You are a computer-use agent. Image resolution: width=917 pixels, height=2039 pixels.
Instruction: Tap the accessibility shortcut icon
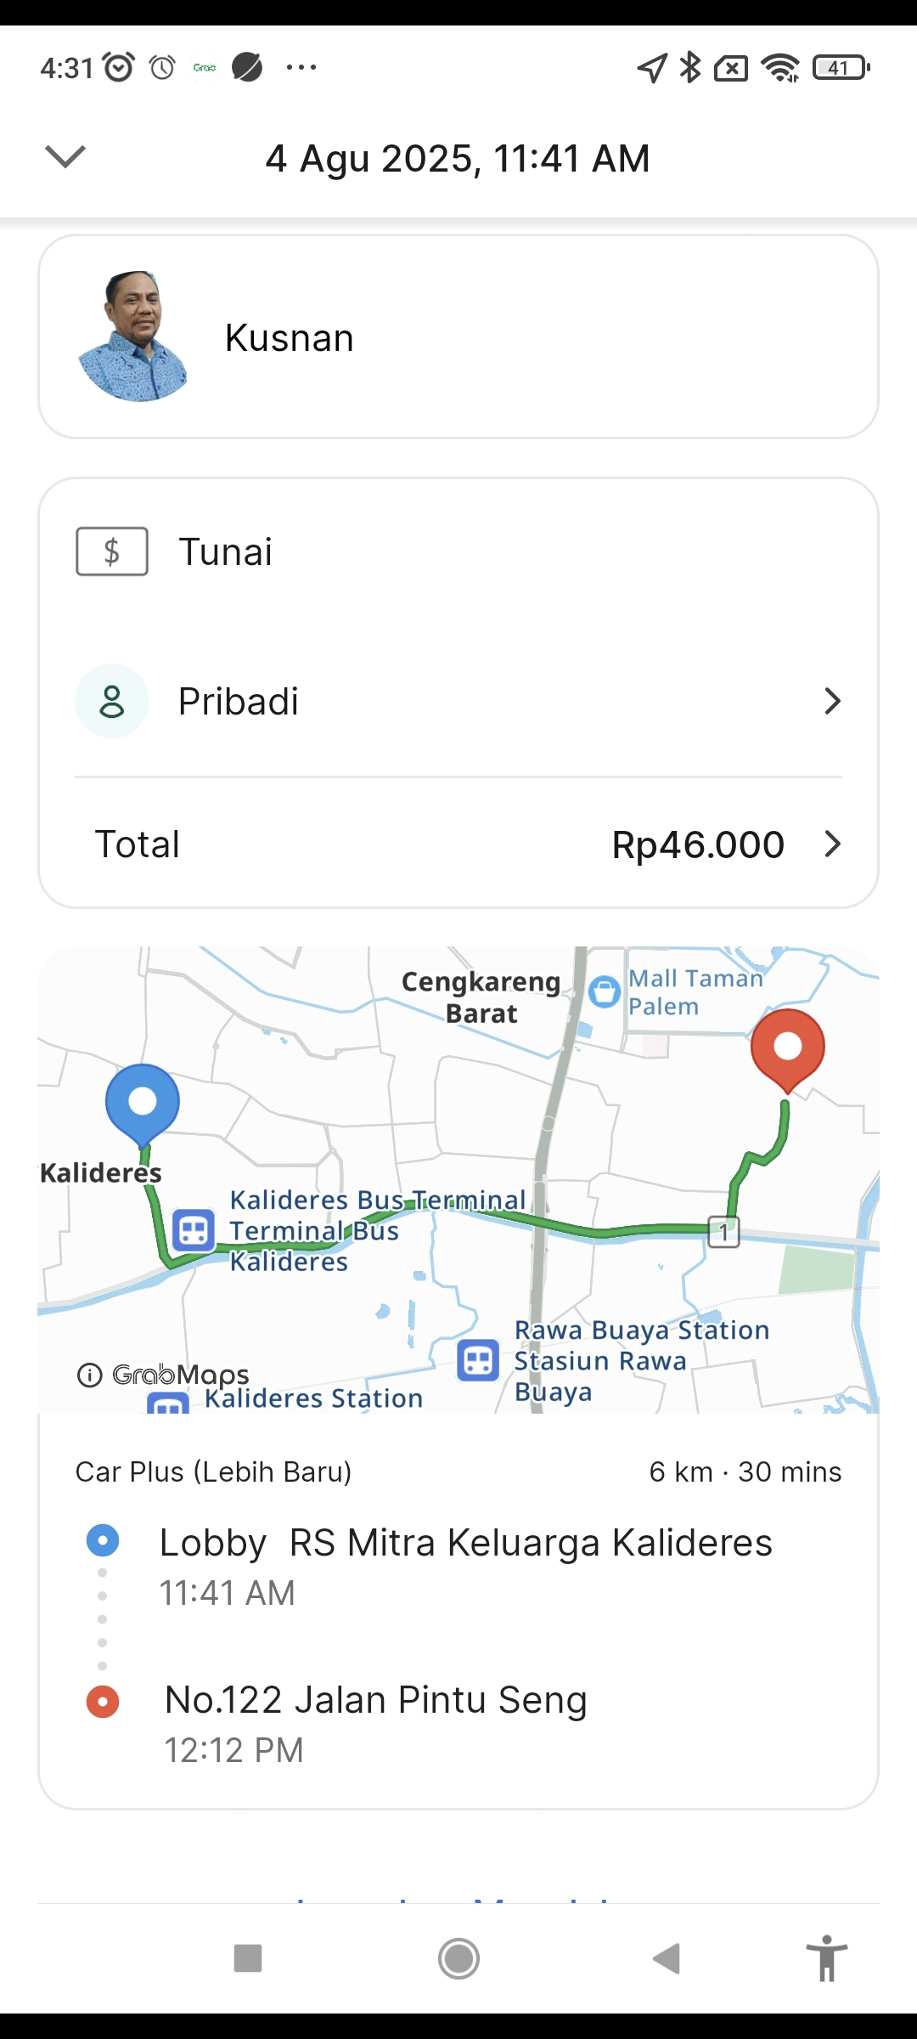click(826, 1958)
